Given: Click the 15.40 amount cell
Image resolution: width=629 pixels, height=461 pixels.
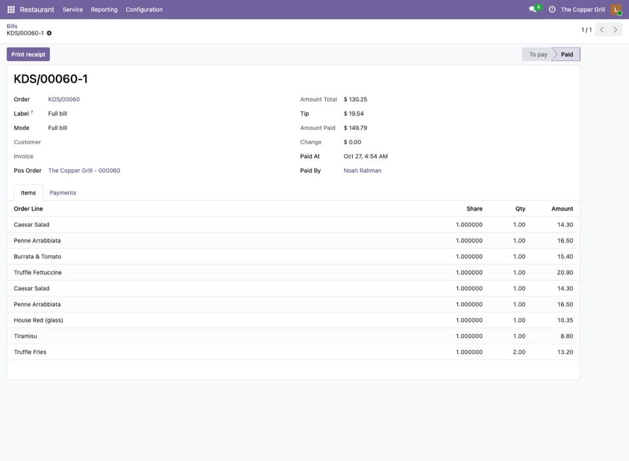Looking at the screenshot, I should [565, 256].
